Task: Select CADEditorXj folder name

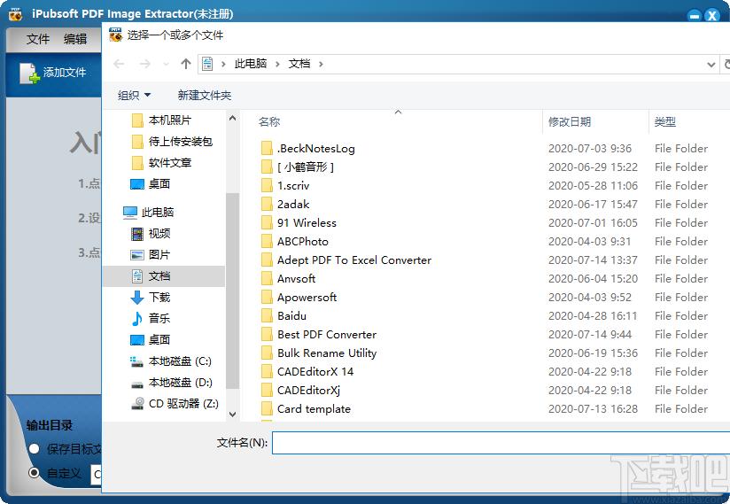Action: coord(308,391)
